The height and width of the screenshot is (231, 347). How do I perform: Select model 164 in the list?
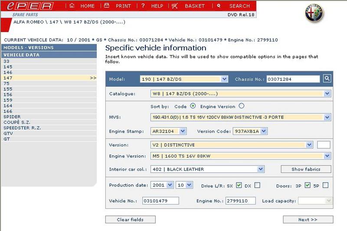(x=49, y=106)
